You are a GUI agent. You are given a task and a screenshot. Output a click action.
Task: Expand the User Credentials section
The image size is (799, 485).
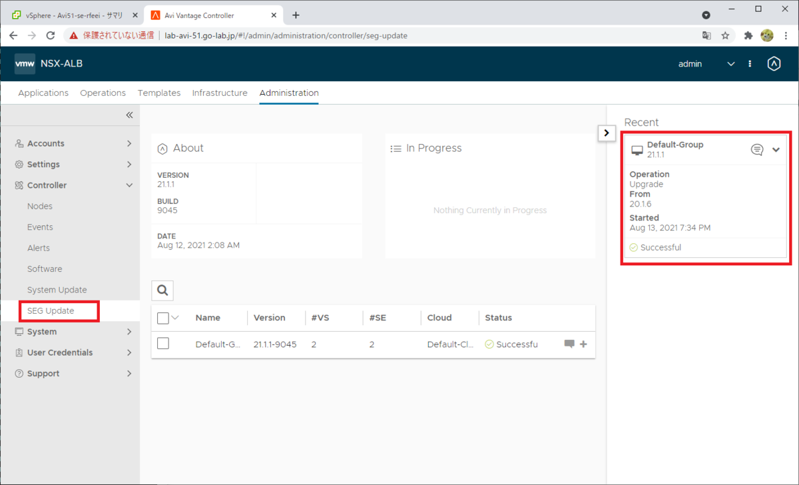point(70,352)
